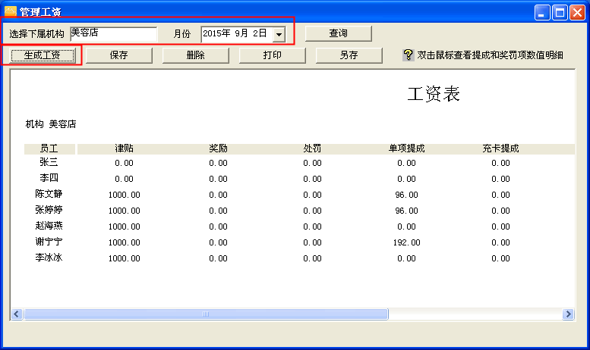
Task: Click the 津贴 column header
Action: [x=125, y=148]
